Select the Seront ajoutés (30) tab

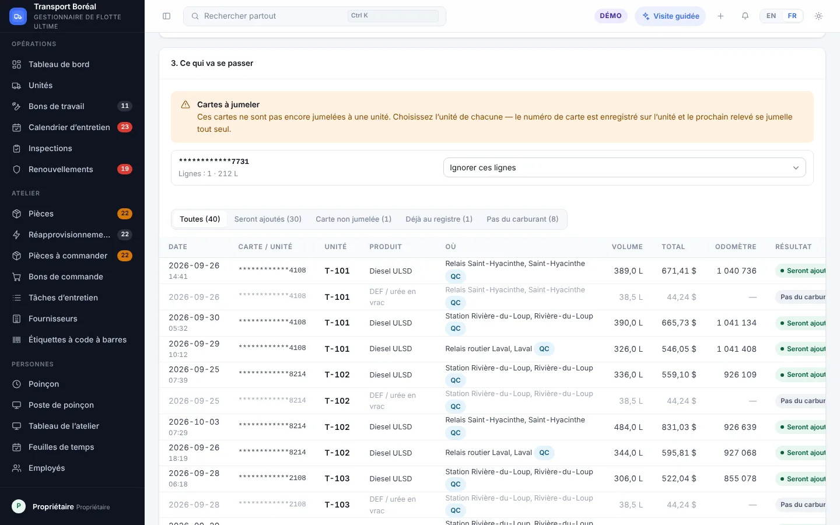[x=268, y=219]
